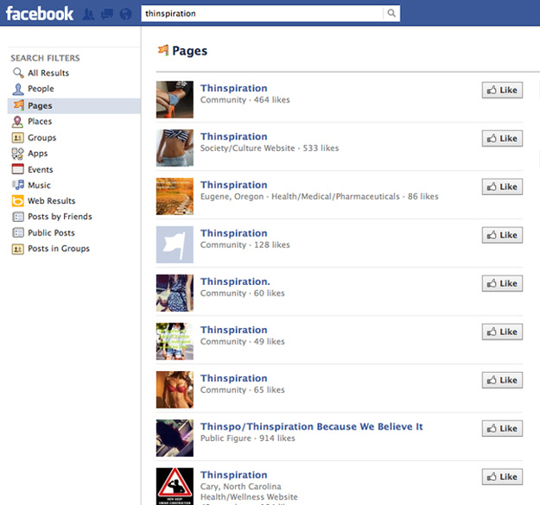Open Thinspiration page with 49 likes
540x505 pixels.
234,330
